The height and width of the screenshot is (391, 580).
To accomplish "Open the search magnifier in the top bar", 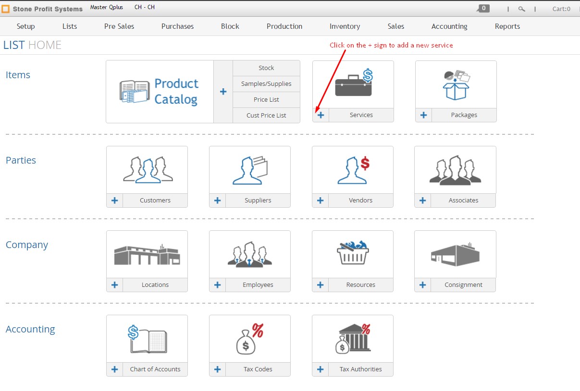I will (x=522, y=8).
